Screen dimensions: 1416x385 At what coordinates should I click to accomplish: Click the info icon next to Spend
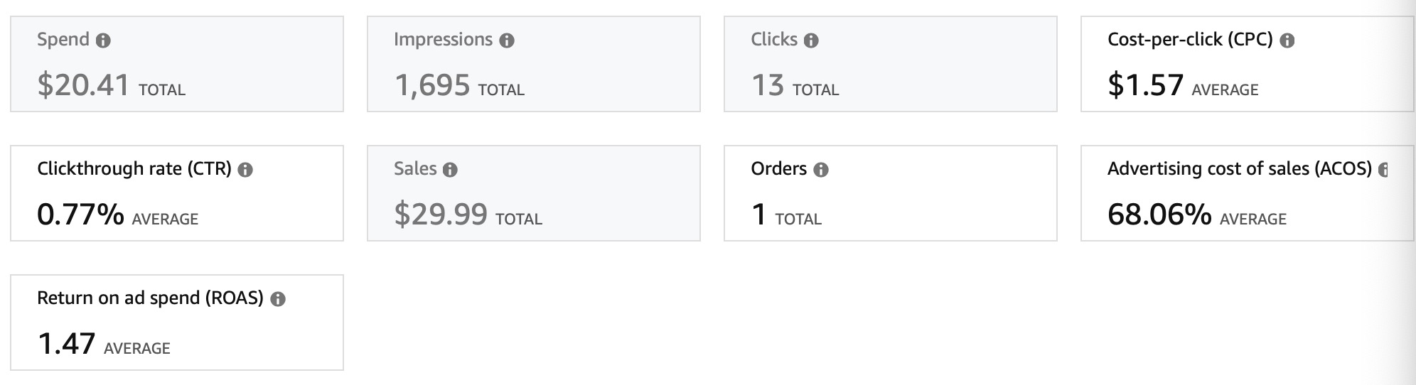(103, 40)
